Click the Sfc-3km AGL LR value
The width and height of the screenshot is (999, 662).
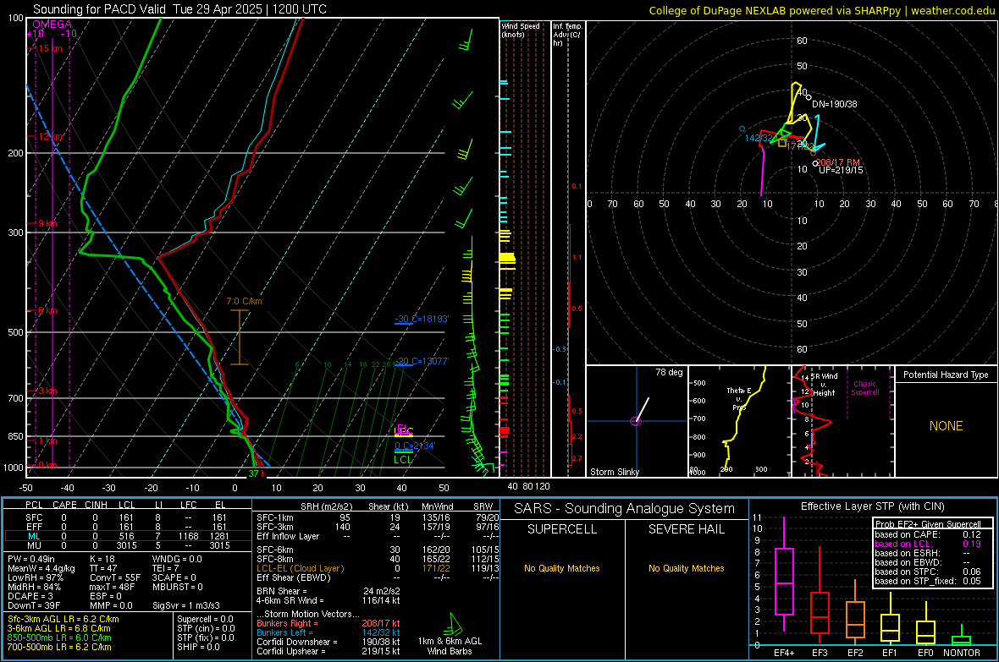point(63,620)
